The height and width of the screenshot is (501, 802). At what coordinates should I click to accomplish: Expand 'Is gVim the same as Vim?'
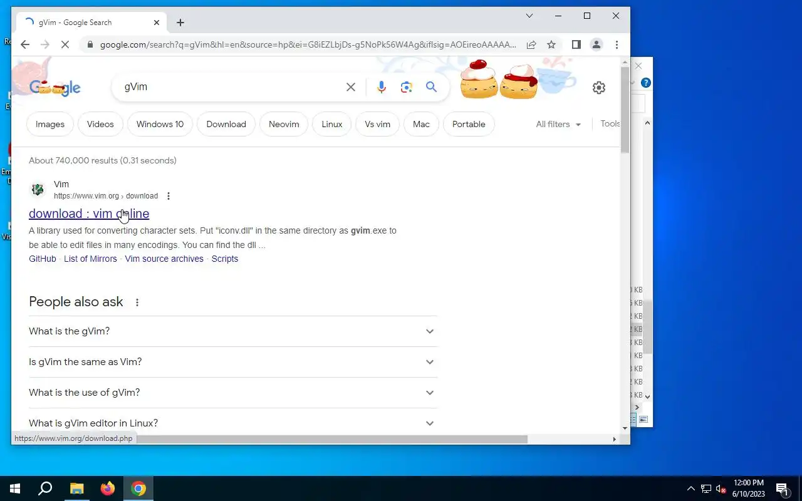[x=232, y=362]
